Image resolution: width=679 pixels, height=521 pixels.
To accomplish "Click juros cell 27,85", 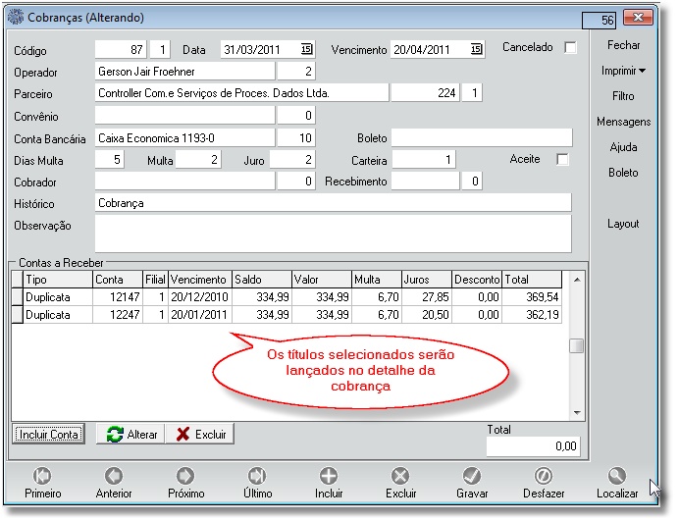I will 427,297.
